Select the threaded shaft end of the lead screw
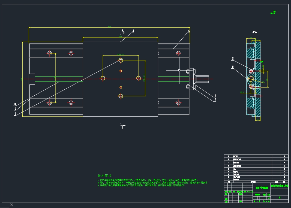Screen dimensions: 291x208 (x=202, y=79)
